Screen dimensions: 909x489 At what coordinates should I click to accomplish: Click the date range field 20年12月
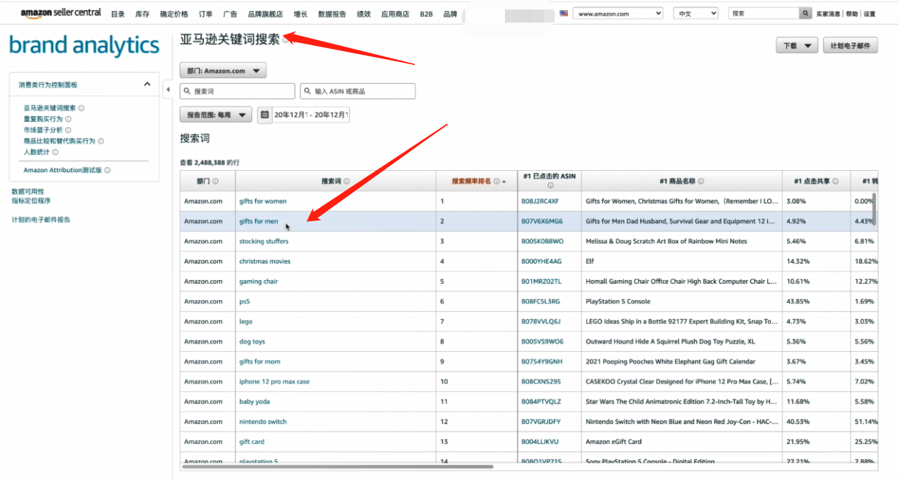[x=311, y=115]
